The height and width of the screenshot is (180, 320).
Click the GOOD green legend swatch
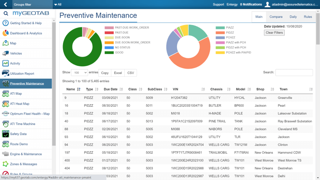109,53
